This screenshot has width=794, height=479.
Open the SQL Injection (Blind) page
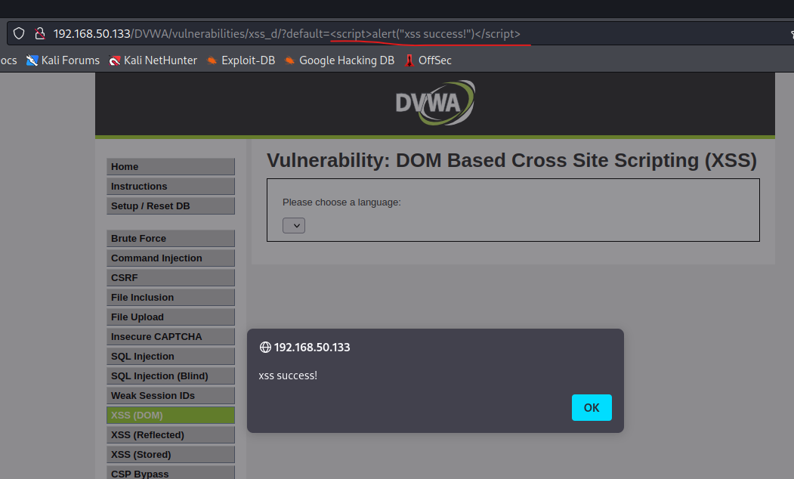click(171, 375)
